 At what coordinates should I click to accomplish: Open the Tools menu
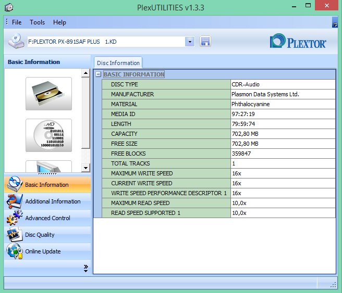pos(38,22)
